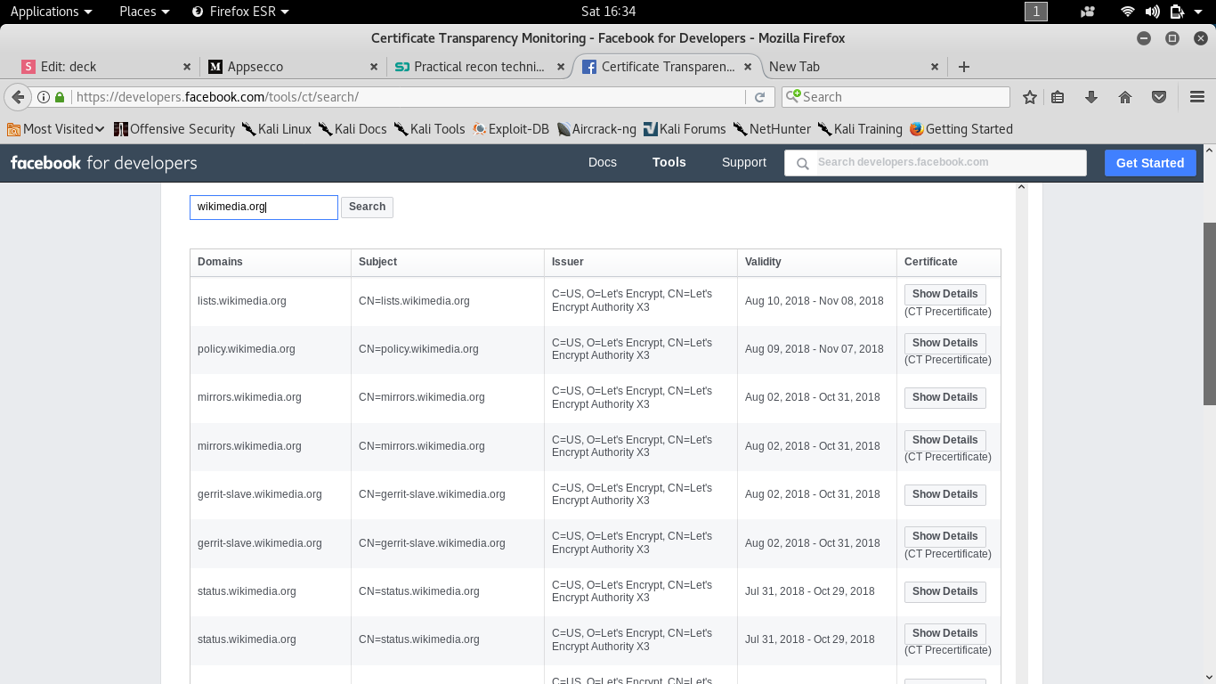Expand the Most Visited bookmarks dropdown
This screenshot has width=1216, height=684.
56,129
